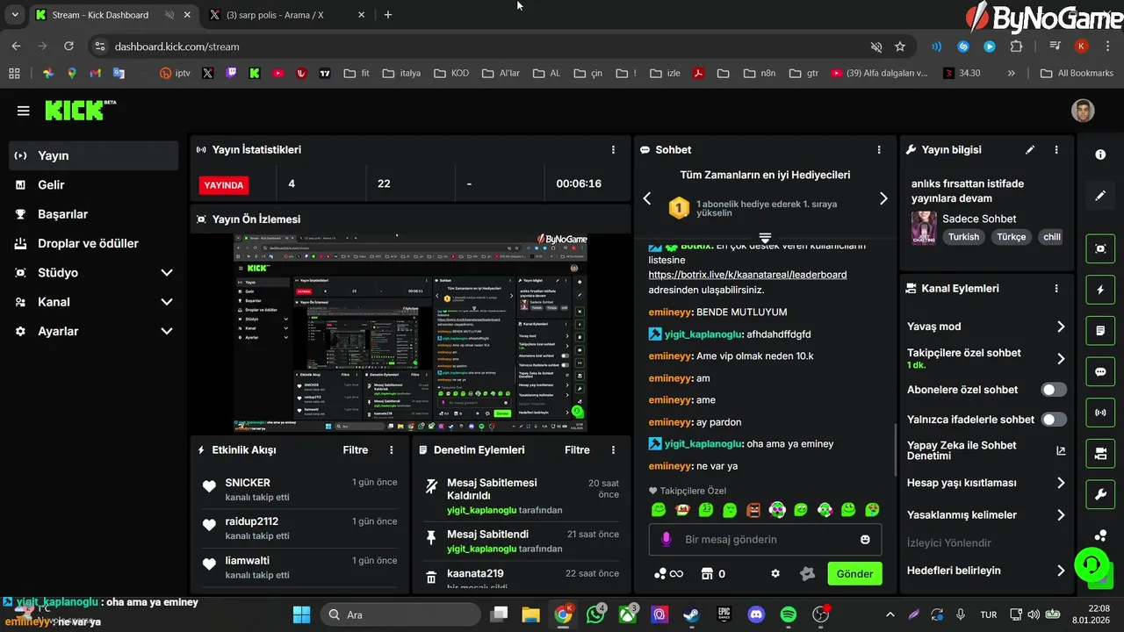Open Yayın bilgisi three-dot options
Image resolution: width=1124 pixels, height=632 pixels.
pyautogui.click(x=1056, y=150)
